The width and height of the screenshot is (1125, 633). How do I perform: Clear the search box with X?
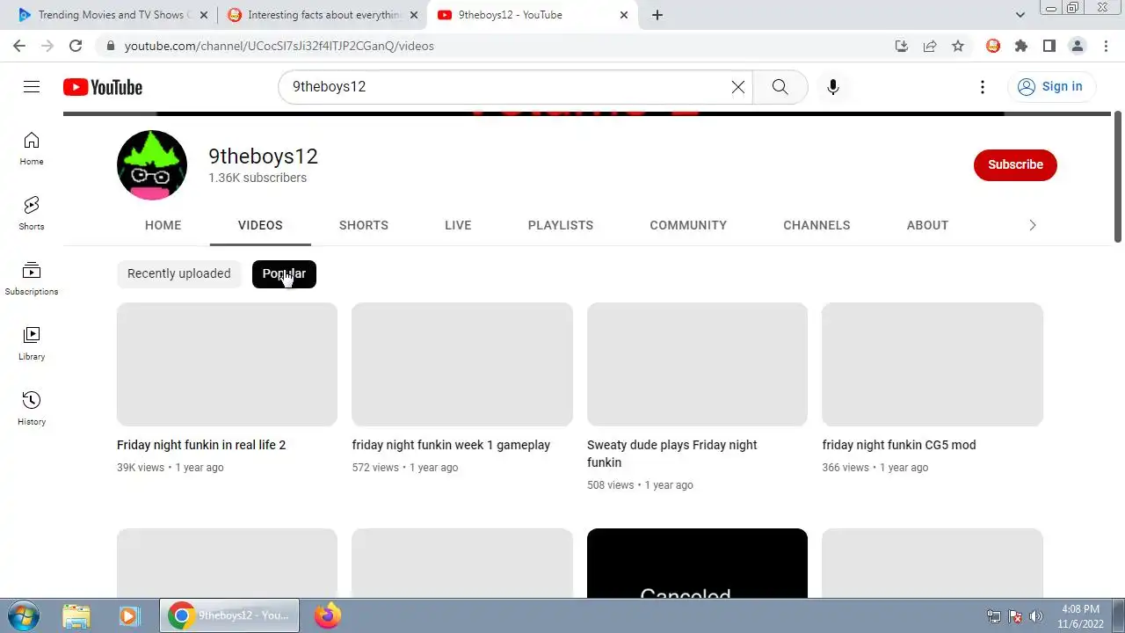(x=738, y=87)
